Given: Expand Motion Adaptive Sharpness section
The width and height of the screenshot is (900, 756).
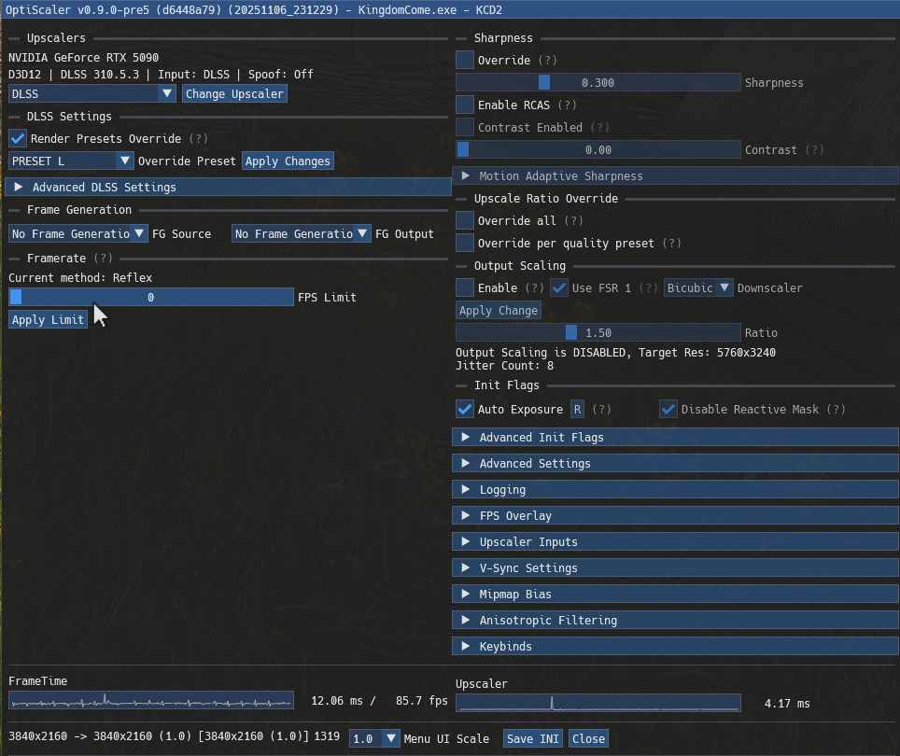Looking at the screenshot, I should click(x=676, y=175).
